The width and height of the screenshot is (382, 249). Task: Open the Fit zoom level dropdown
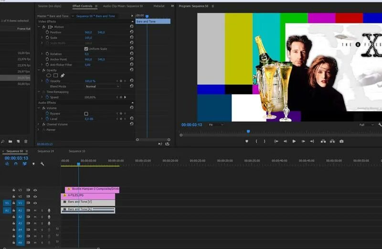pos(216,125)
